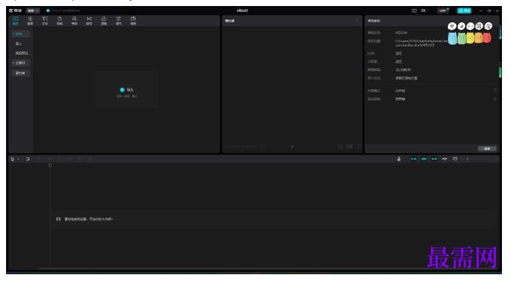Click the Undo arrow in timeline toolbar
The image size is (511, 281).
tap(28, 159)
